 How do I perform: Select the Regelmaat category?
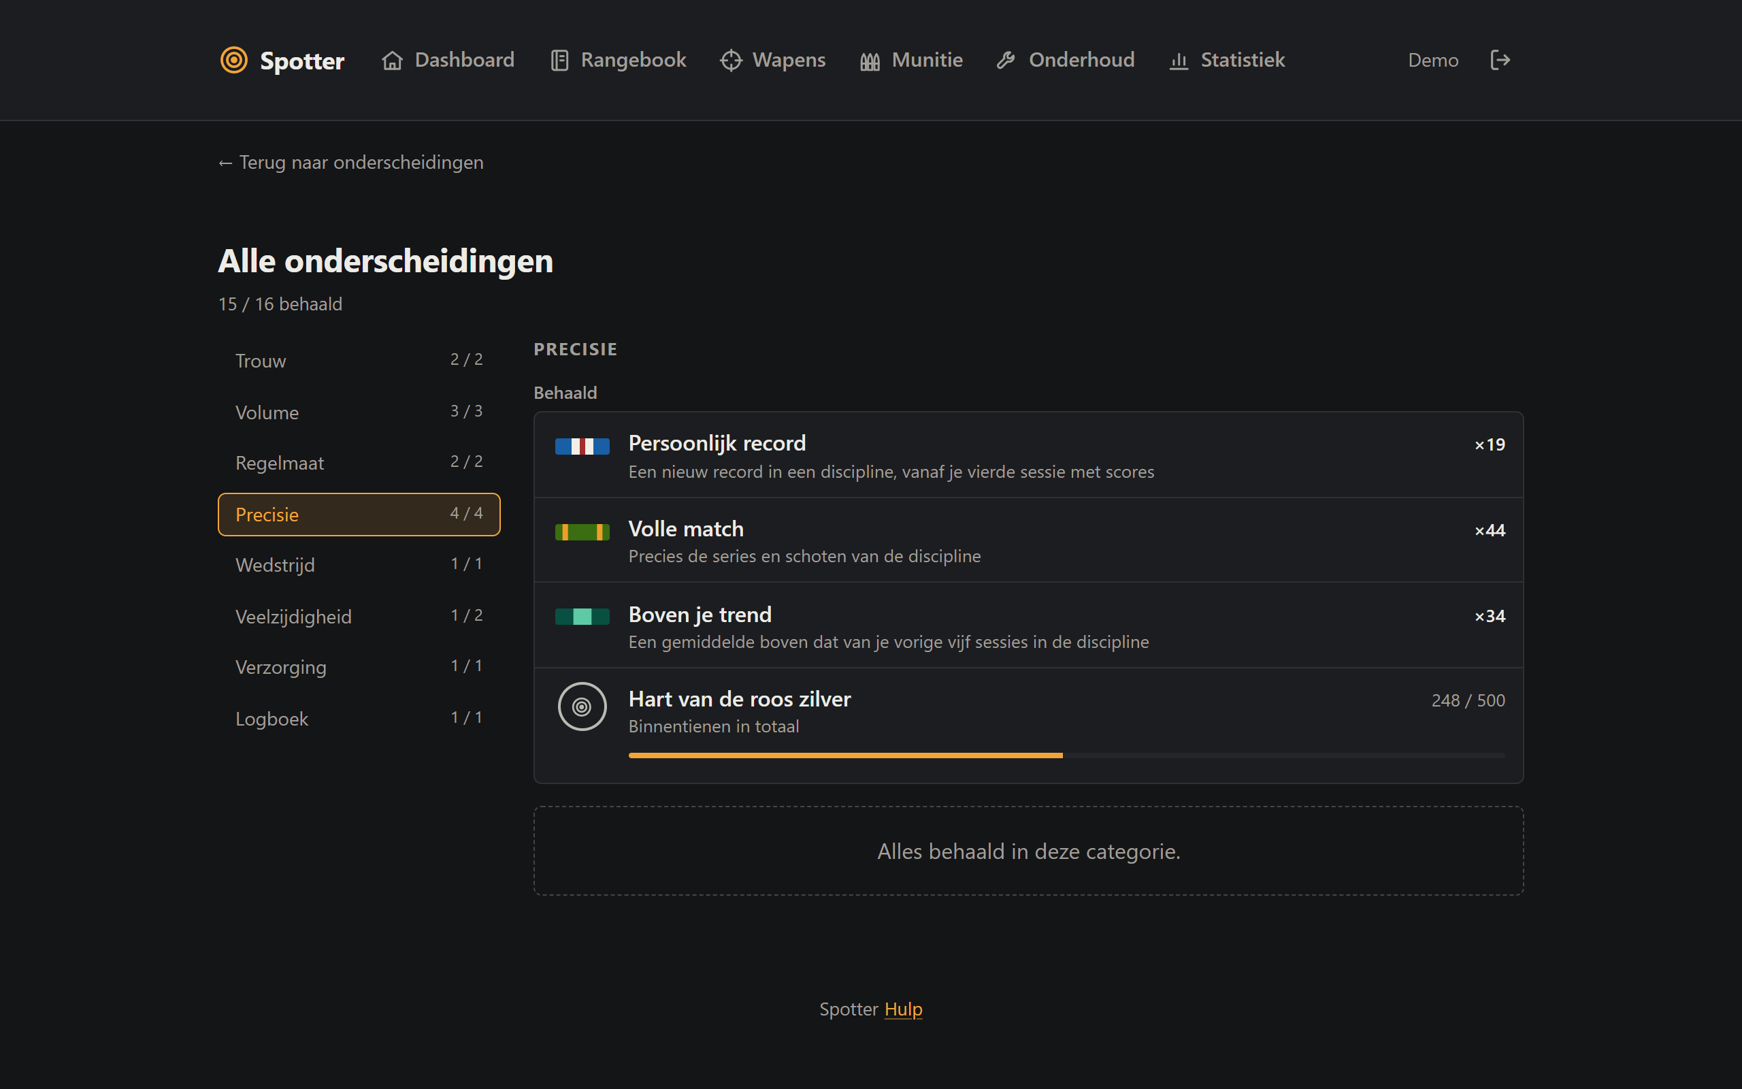tap(359, 462)
